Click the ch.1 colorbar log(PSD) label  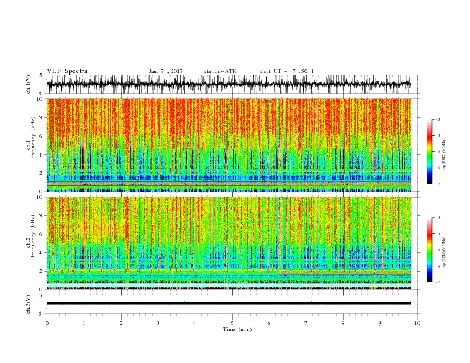point(444,155)
